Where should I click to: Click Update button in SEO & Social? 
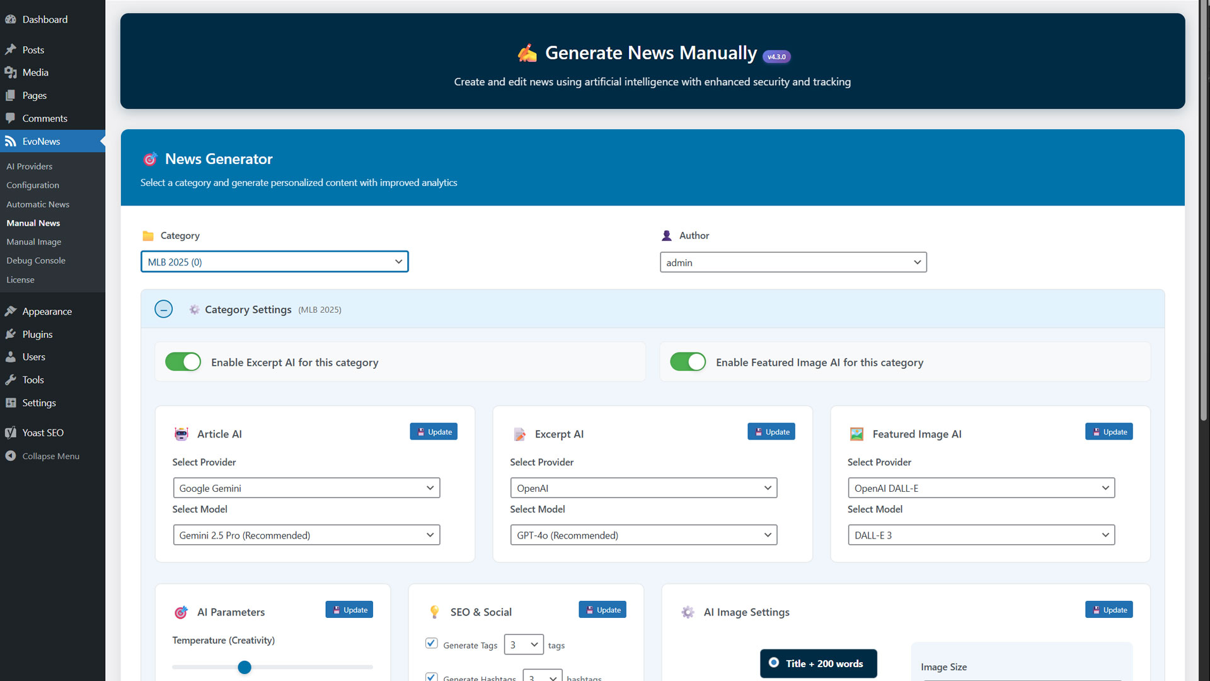click(602, 610)
